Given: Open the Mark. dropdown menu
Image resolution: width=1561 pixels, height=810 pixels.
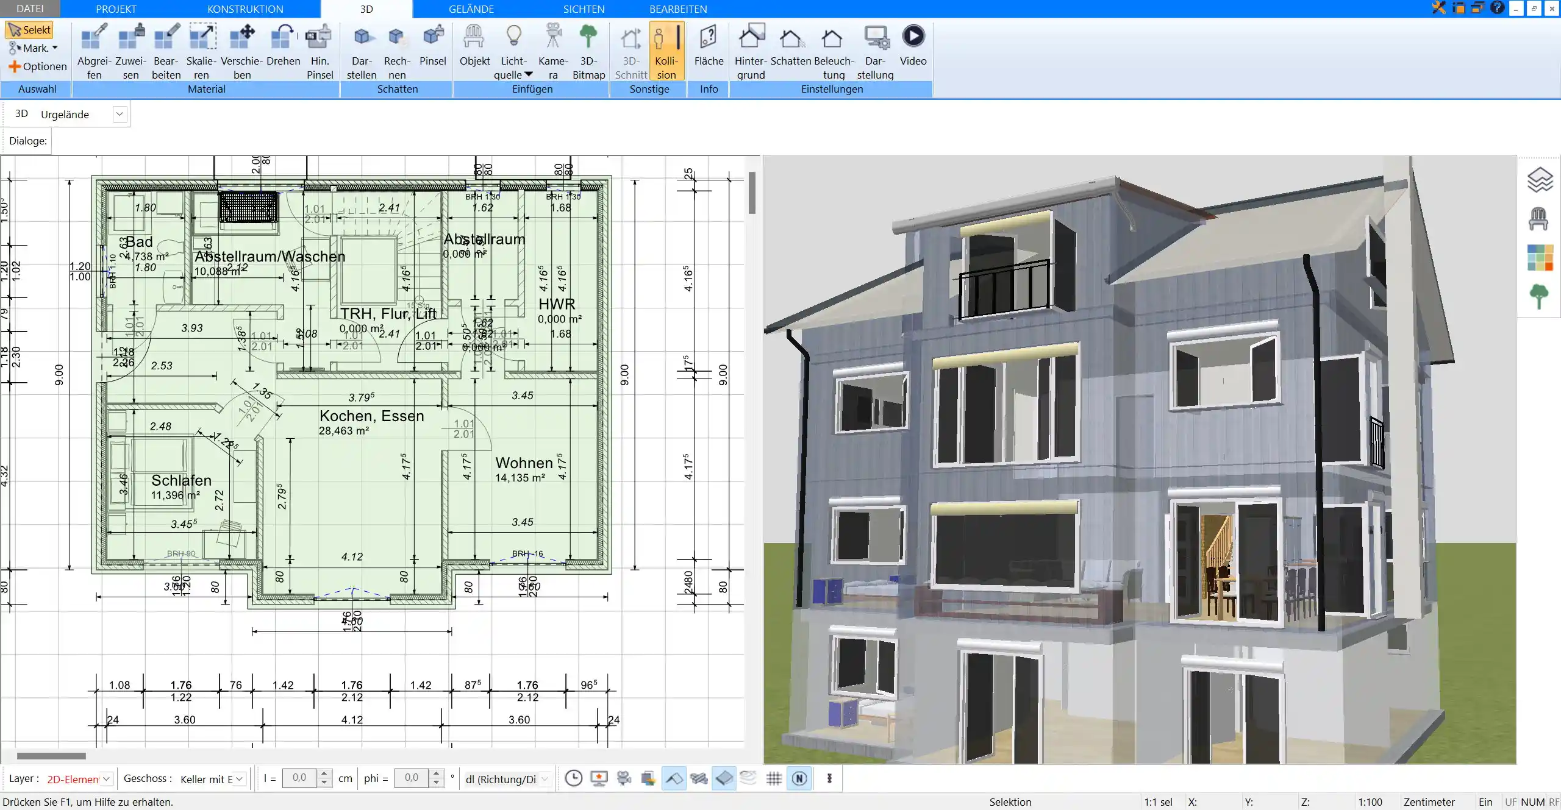Looking at the screenshot, I should 33,48.
